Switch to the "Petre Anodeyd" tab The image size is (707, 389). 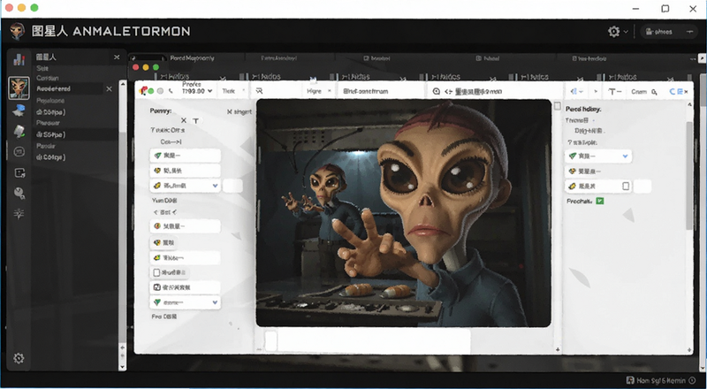click(278, 58)
